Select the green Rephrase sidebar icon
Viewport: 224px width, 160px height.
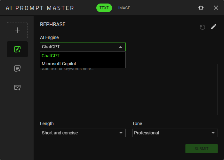[17, 49]
